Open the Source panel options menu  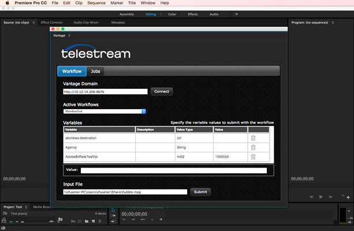33,23
